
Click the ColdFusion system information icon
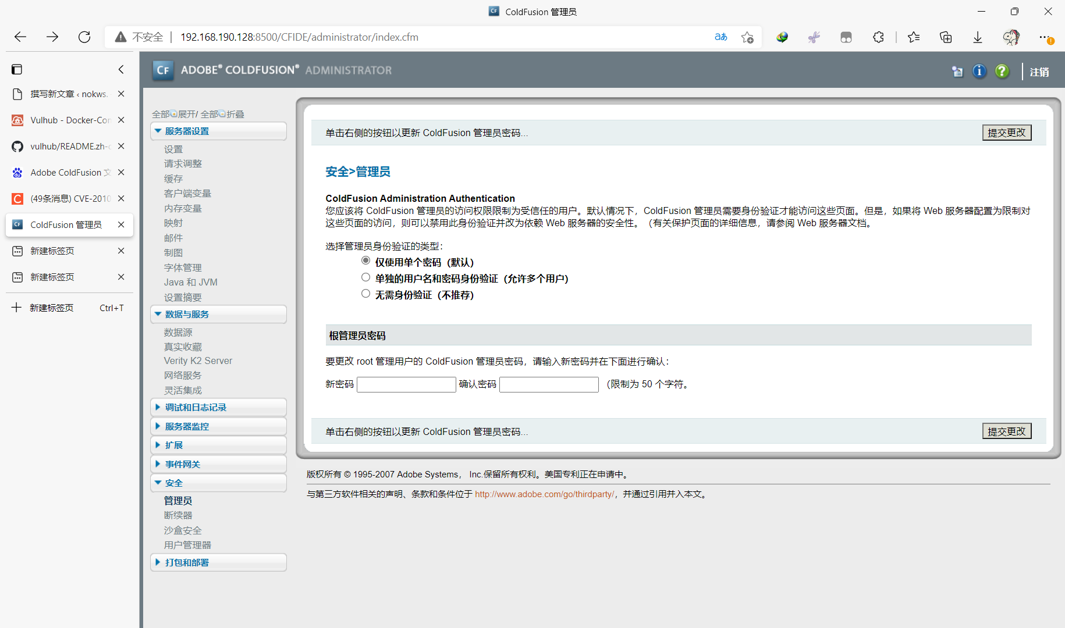[x=979, y=71]
